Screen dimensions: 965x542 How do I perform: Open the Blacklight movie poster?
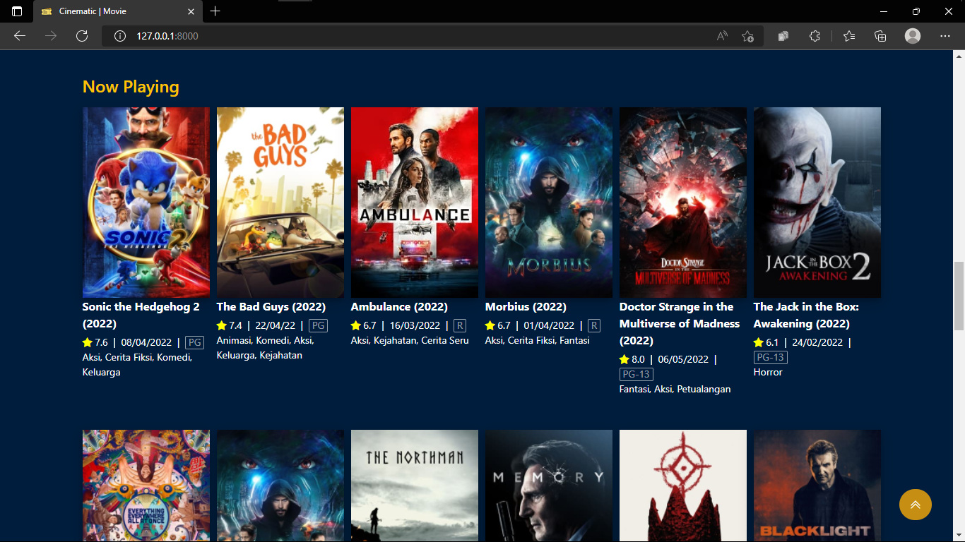pos(817,486)
